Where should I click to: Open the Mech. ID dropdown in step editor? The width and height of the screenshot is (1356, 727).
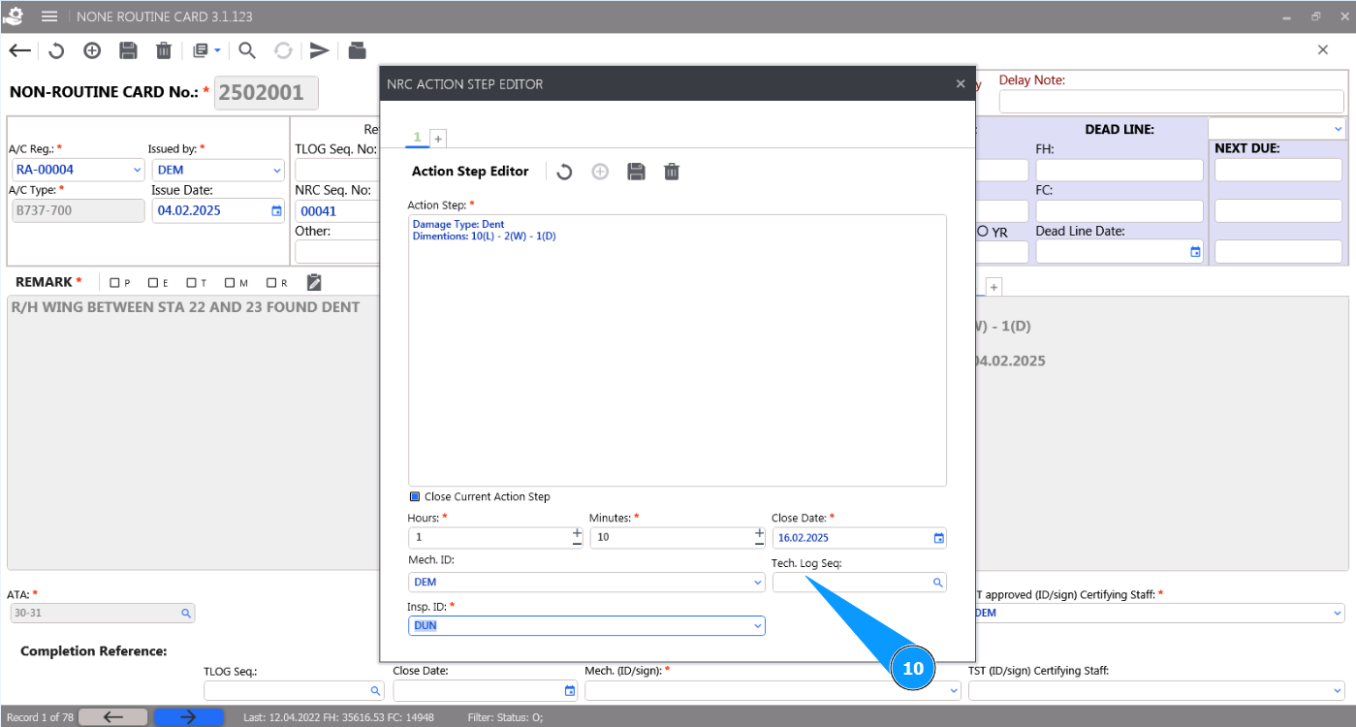(x=757, y=583)
